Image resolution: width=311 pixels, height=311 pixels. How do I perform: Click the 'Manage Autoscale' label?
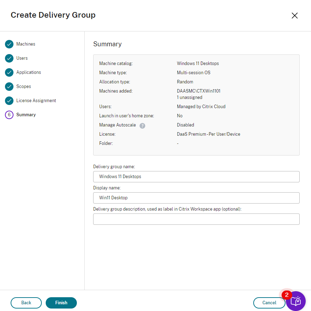click(x=117, y=125)
